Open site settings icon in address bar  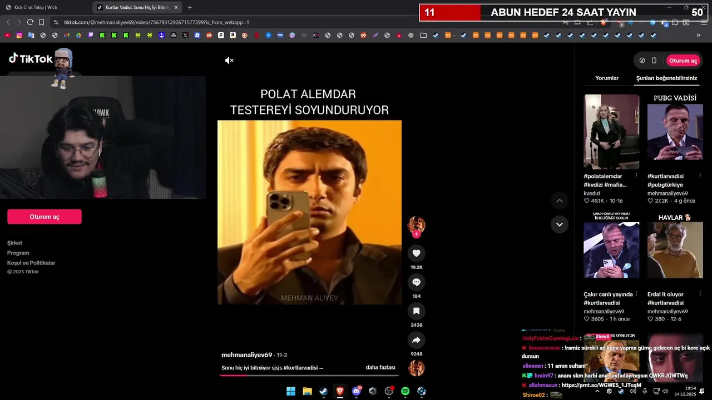56,22
